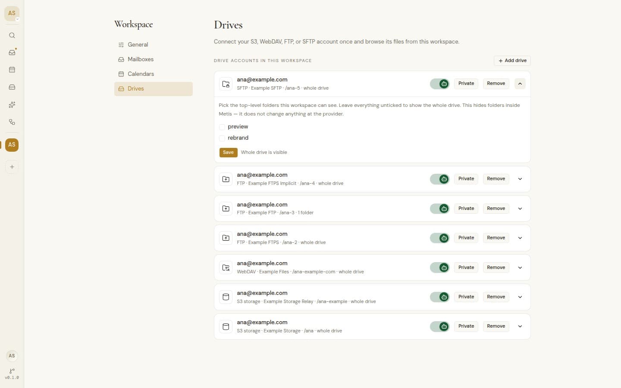621x388 pixels.
Task: Click the SFTP /ana-5 drive folder icon
Action: pos(226,84)
